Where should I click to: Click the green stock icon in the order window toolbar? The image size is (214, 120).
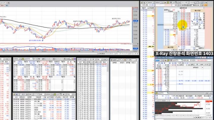pos(168,3)
